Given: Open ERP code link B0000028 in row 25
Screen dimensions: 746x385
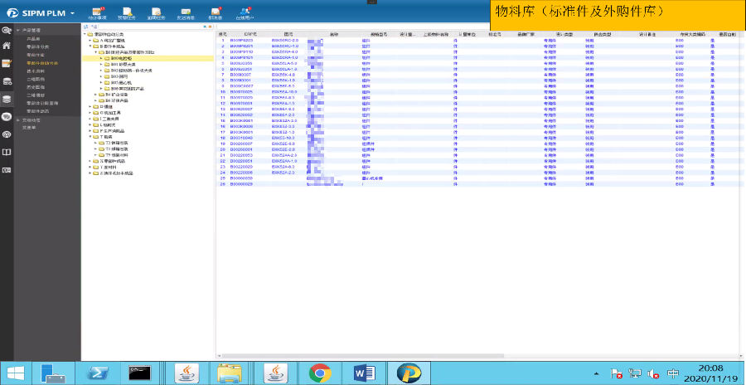Looking at the screenshot, I should click(x=241, y=178).
